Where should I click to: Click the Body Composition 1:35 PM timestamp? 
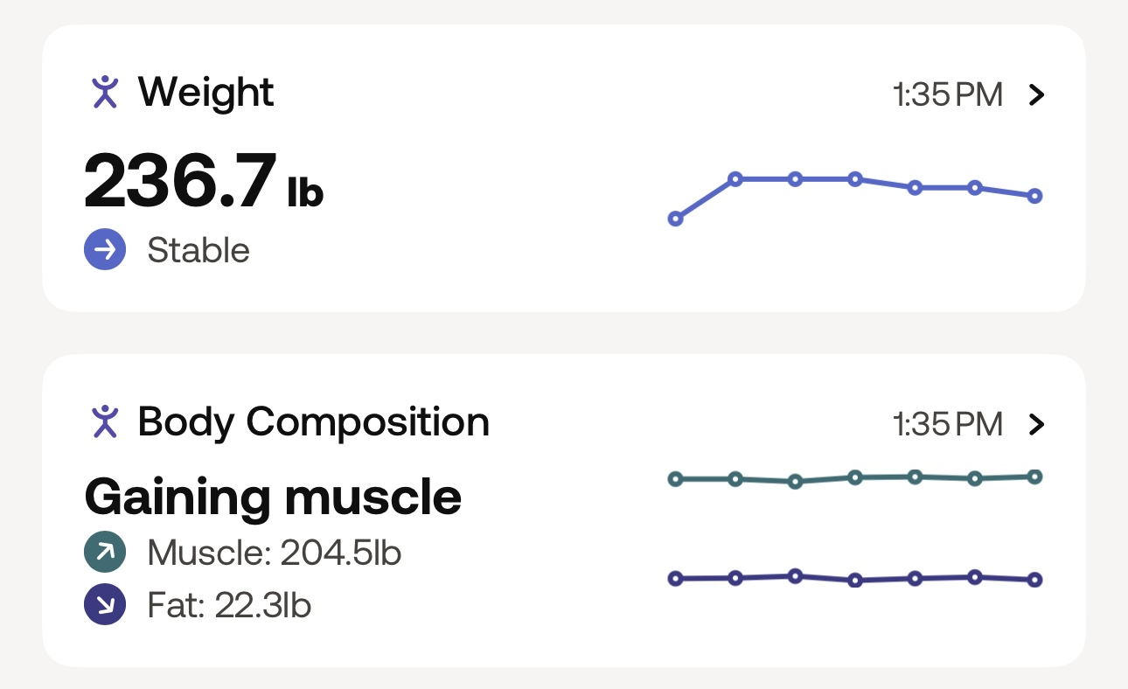click(x=947, y=424)
